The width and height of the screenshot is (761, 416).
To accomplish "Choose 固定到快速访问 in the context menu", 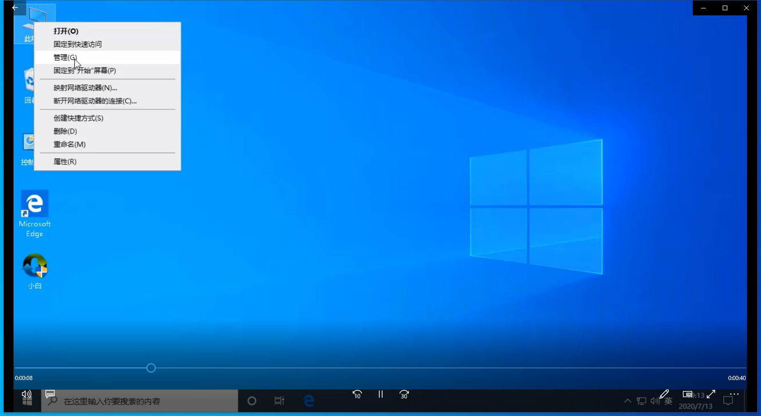I will [108, 44].
